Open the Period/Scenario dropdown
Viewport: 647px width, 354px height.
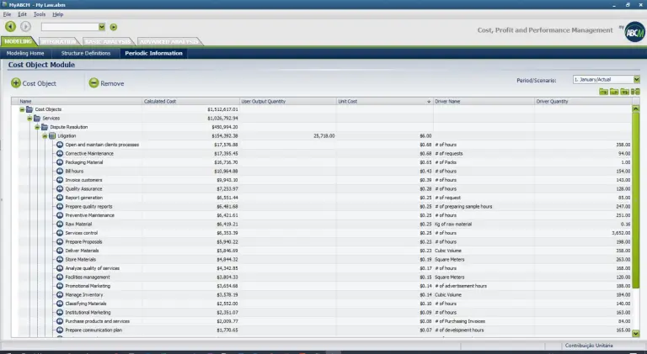click(x=636, y=79)
